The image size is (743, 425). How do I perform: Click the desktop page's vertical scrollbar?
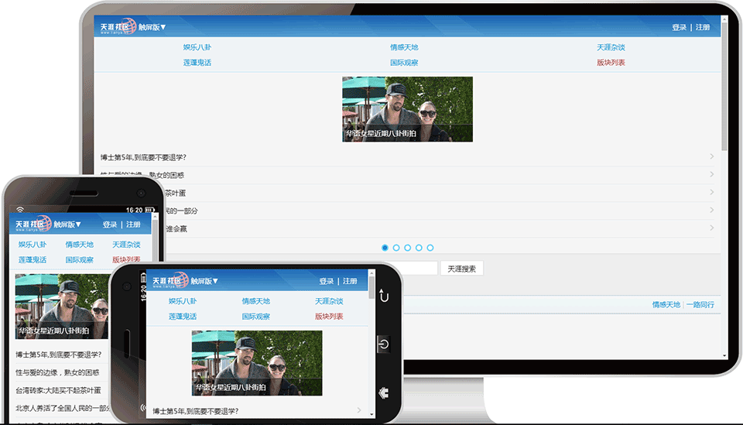[x=724, y=85]
